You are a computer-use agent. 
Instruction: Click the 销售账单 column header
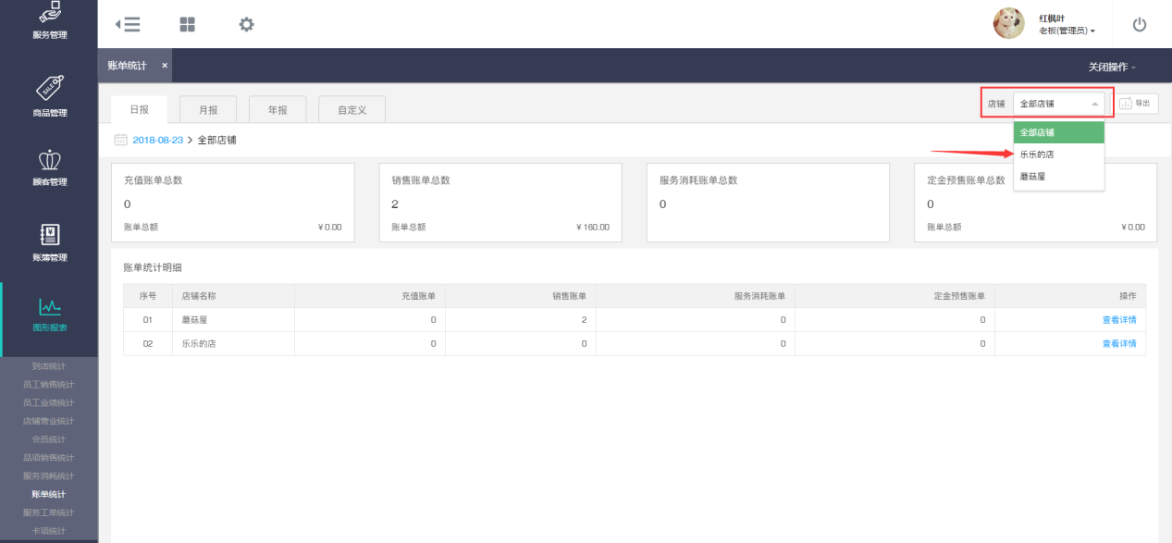(569, 296)
